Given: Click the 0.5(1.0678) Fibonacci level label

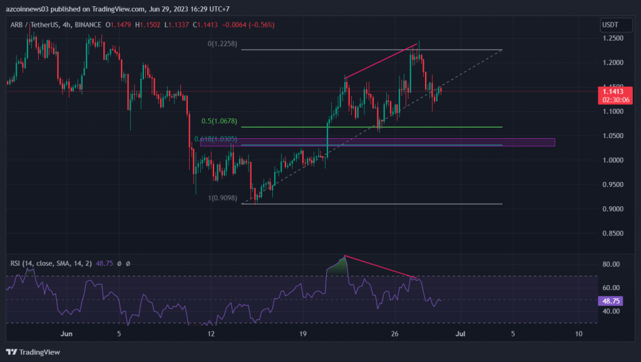Looking at the screenshot, I should 219,121.
